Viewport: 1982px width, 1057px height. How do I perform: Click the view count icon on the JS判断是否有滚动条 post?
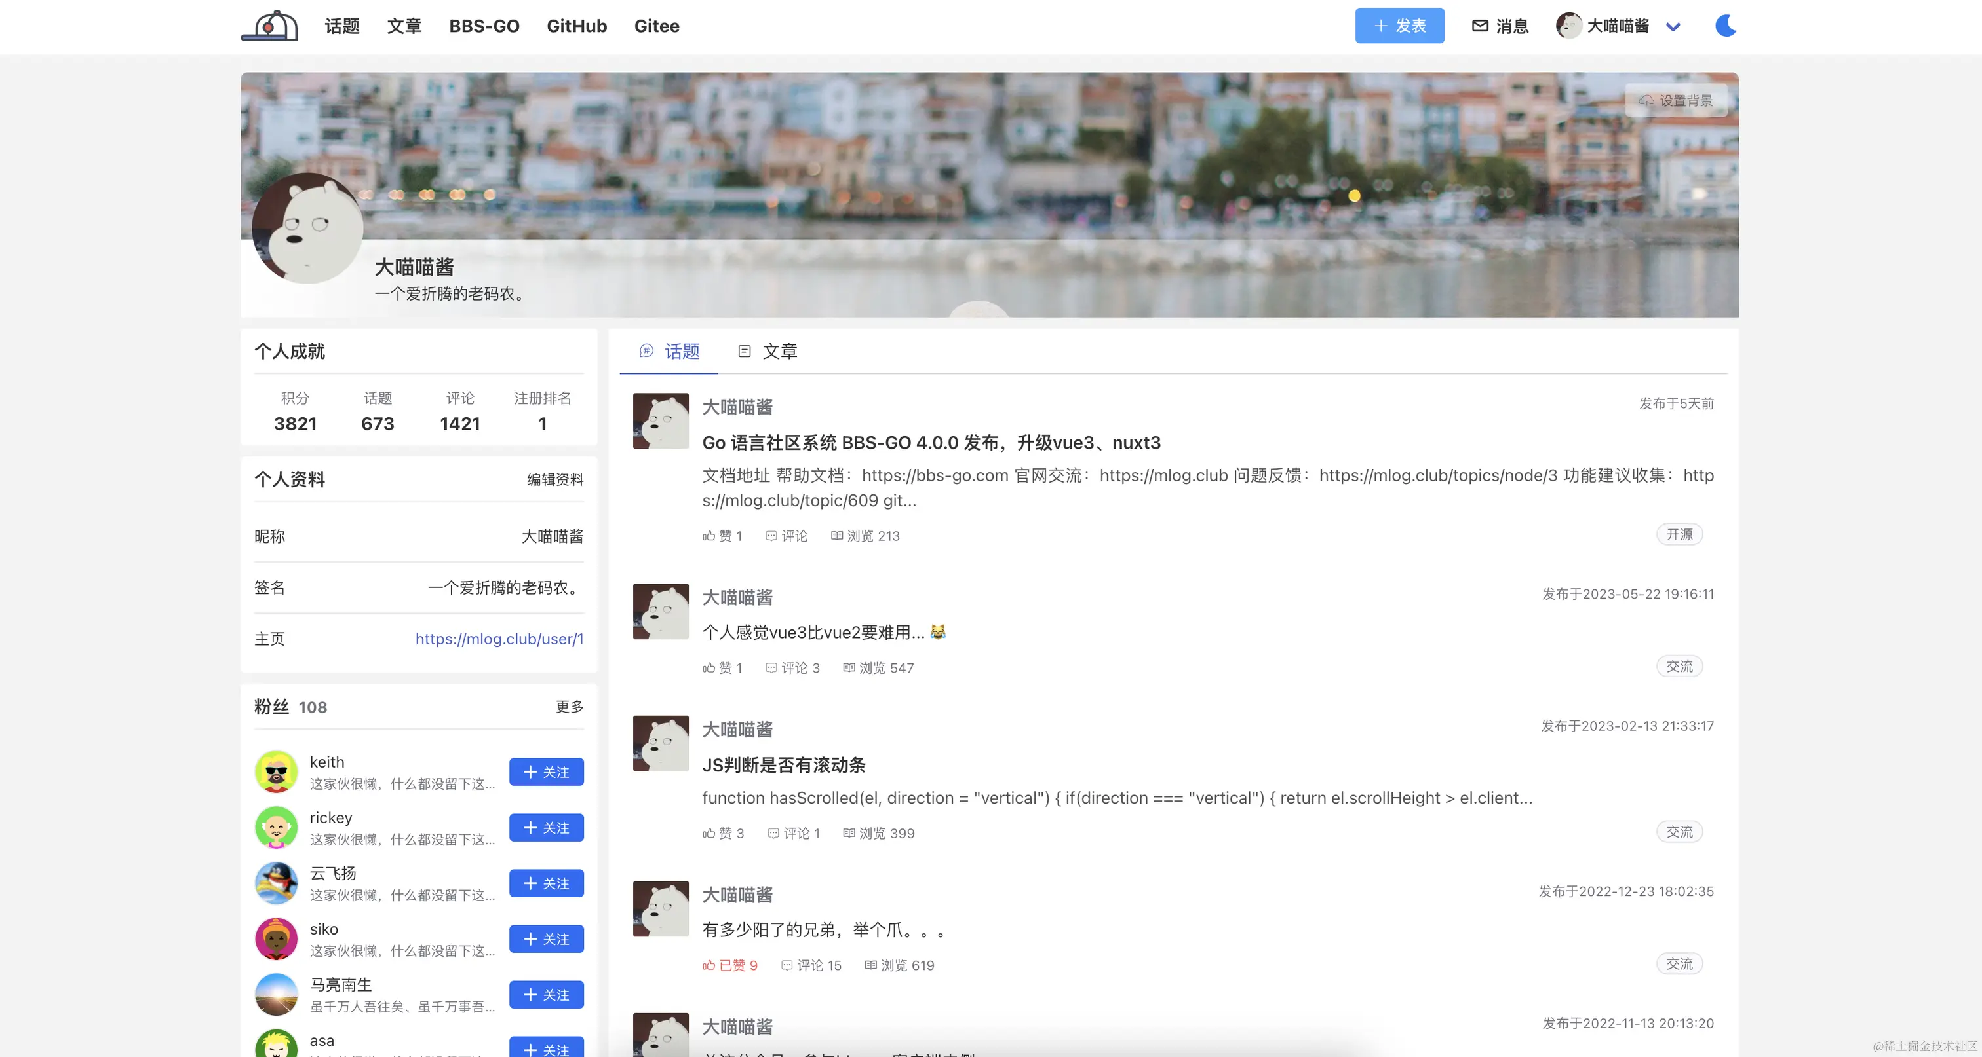849,833
